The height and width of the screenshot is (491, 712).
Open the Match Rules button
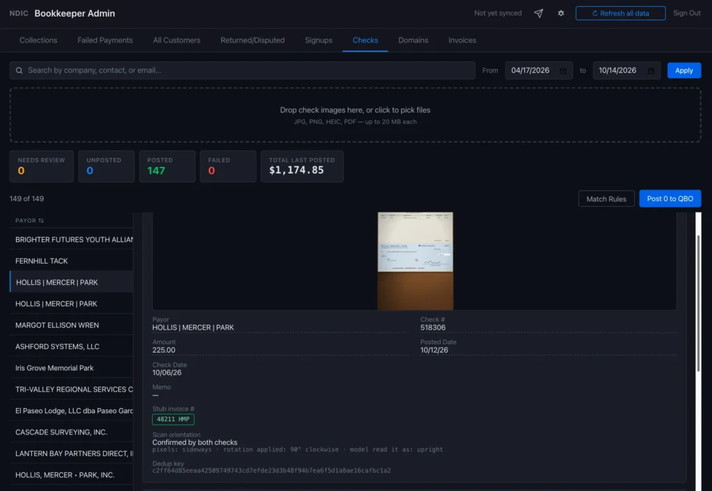[x=606, y=198]
